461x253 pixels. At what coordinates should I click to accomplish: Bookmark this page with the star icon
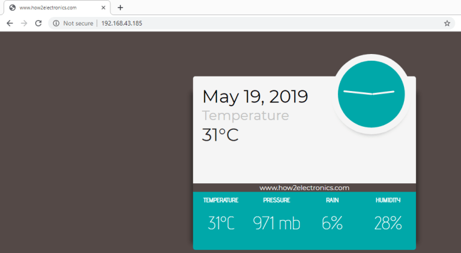(447, 23)
